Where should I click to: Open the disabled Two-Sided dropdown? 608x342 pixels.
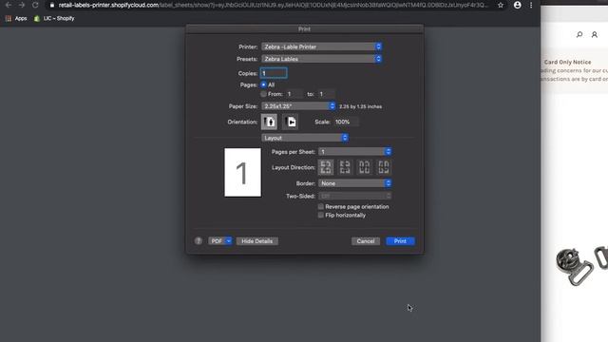pos(354,197)
